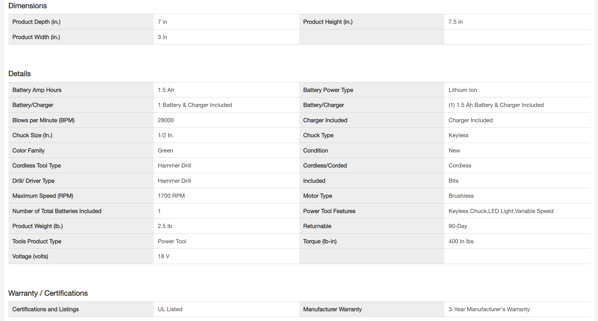Screen dimensions: 598x321
Task: Click the Lithium Ion value
Action: point(463,90)
